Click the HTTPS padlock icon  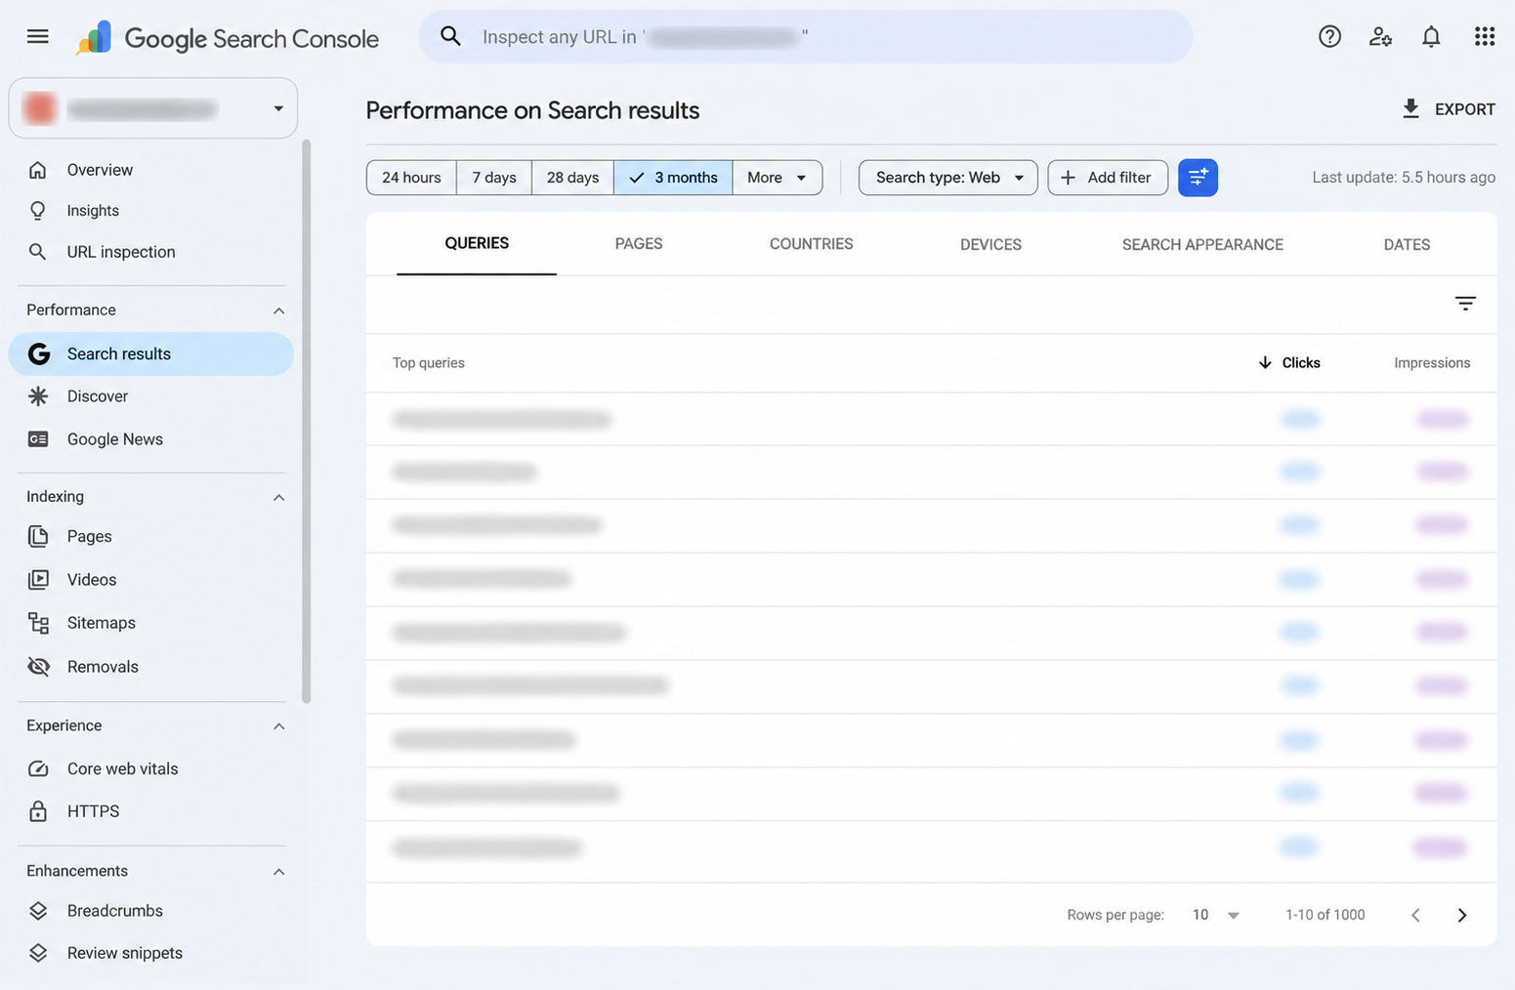coord(38,811)
